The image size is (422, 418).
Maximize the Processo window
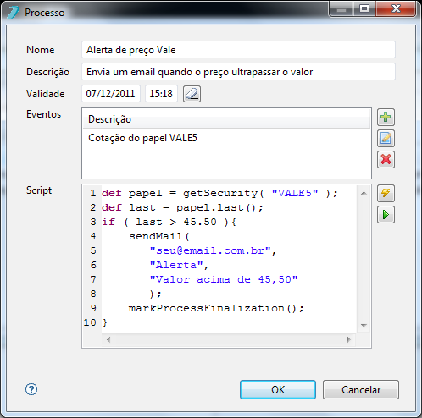coord(364,9)
